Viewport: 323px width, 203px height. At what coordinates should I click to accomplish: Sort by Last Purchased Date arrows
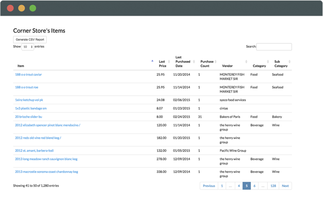pos(194,61)
